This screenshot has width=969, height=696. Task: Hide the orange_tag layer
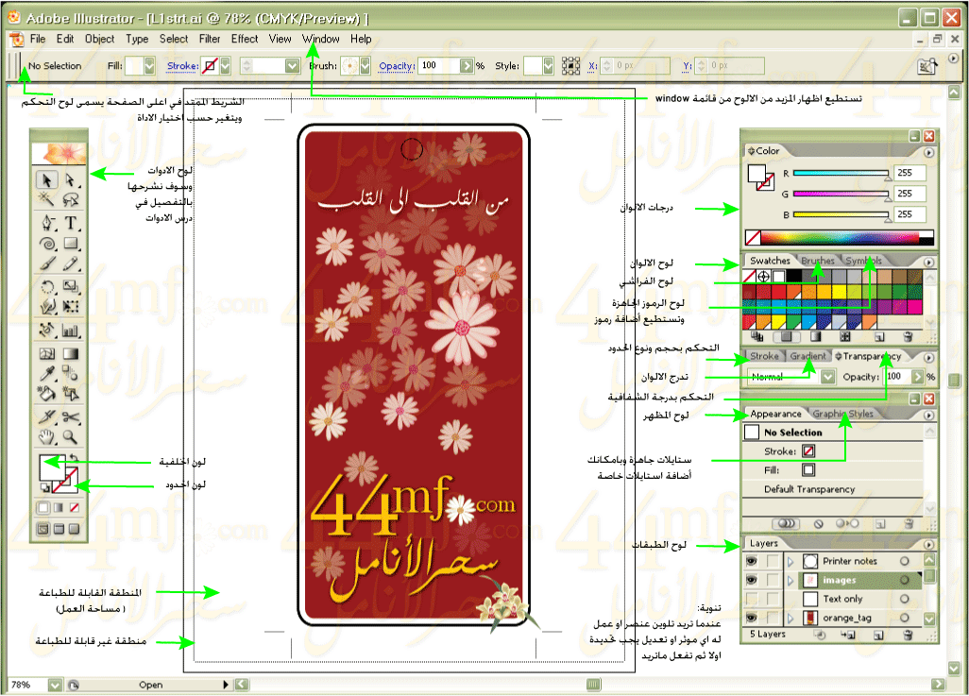coord(752,618)
